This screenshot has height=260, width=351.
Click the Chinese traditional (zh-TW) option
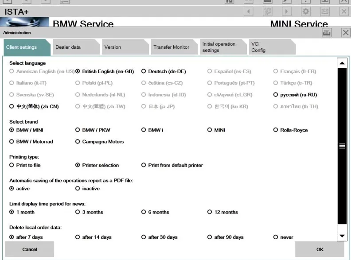(x=100, y=106)
